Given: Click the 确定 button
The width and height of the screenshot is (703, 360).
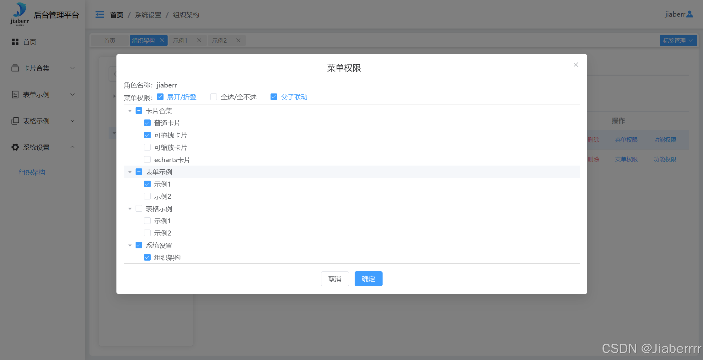Looking at the screenshot, I should click(x=368, y=279).
